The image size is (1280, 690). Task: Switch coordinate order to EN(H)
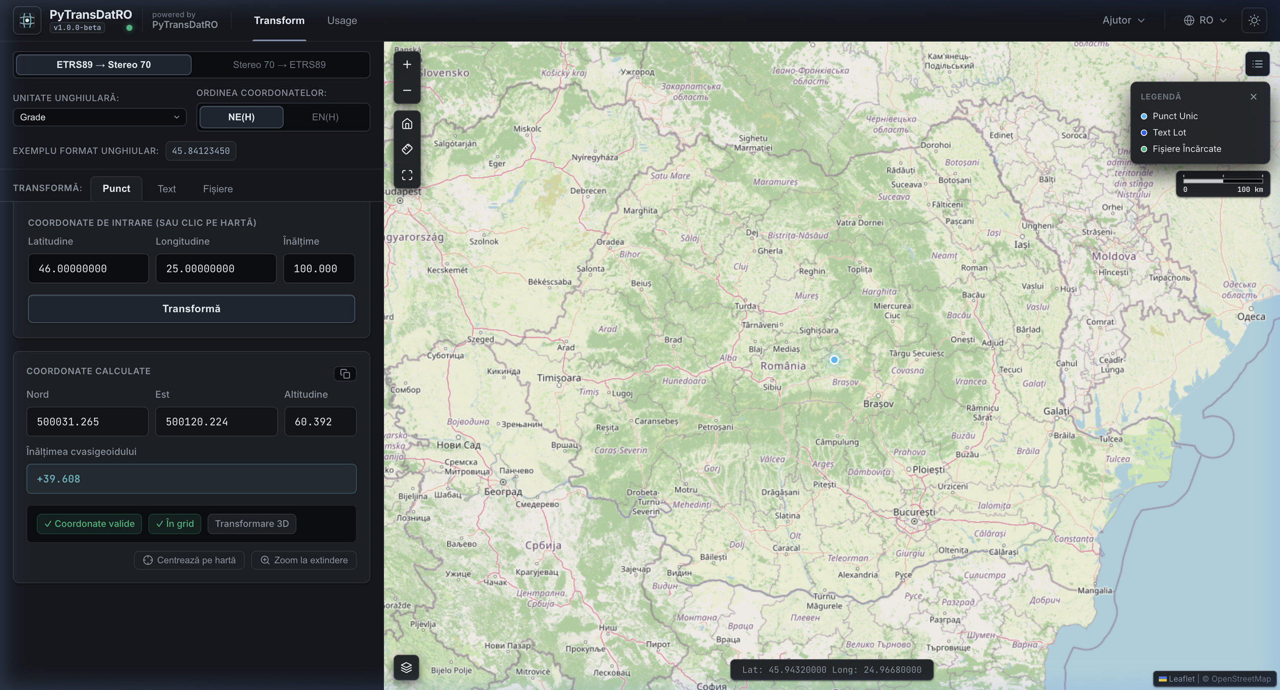coord(325,117)
